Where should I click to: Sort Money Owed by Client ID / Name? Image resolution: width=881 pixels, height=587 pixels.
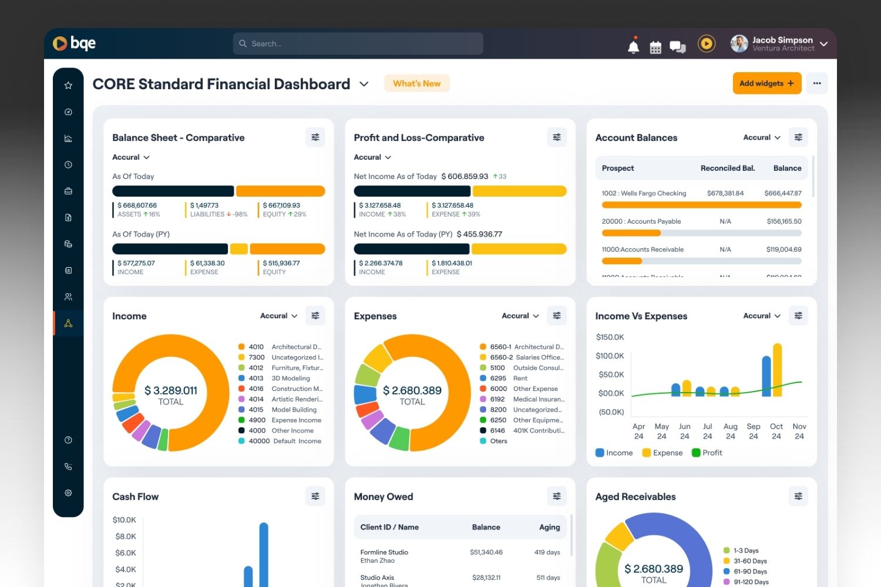coord(389,527)
